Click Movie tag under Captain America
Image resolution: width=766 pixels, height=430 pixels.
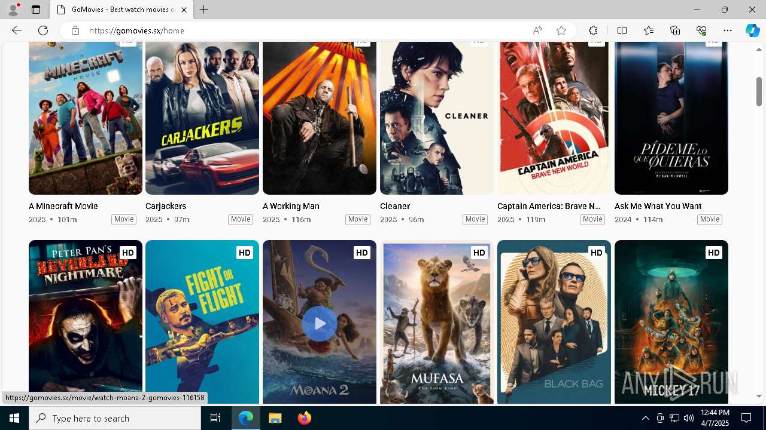click(592, 219)
